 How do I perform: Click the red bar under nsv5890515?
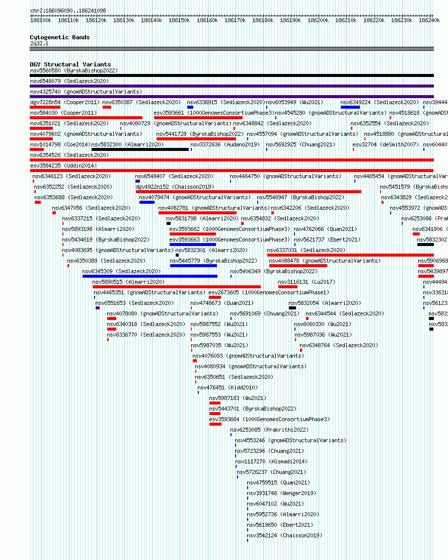177,287
